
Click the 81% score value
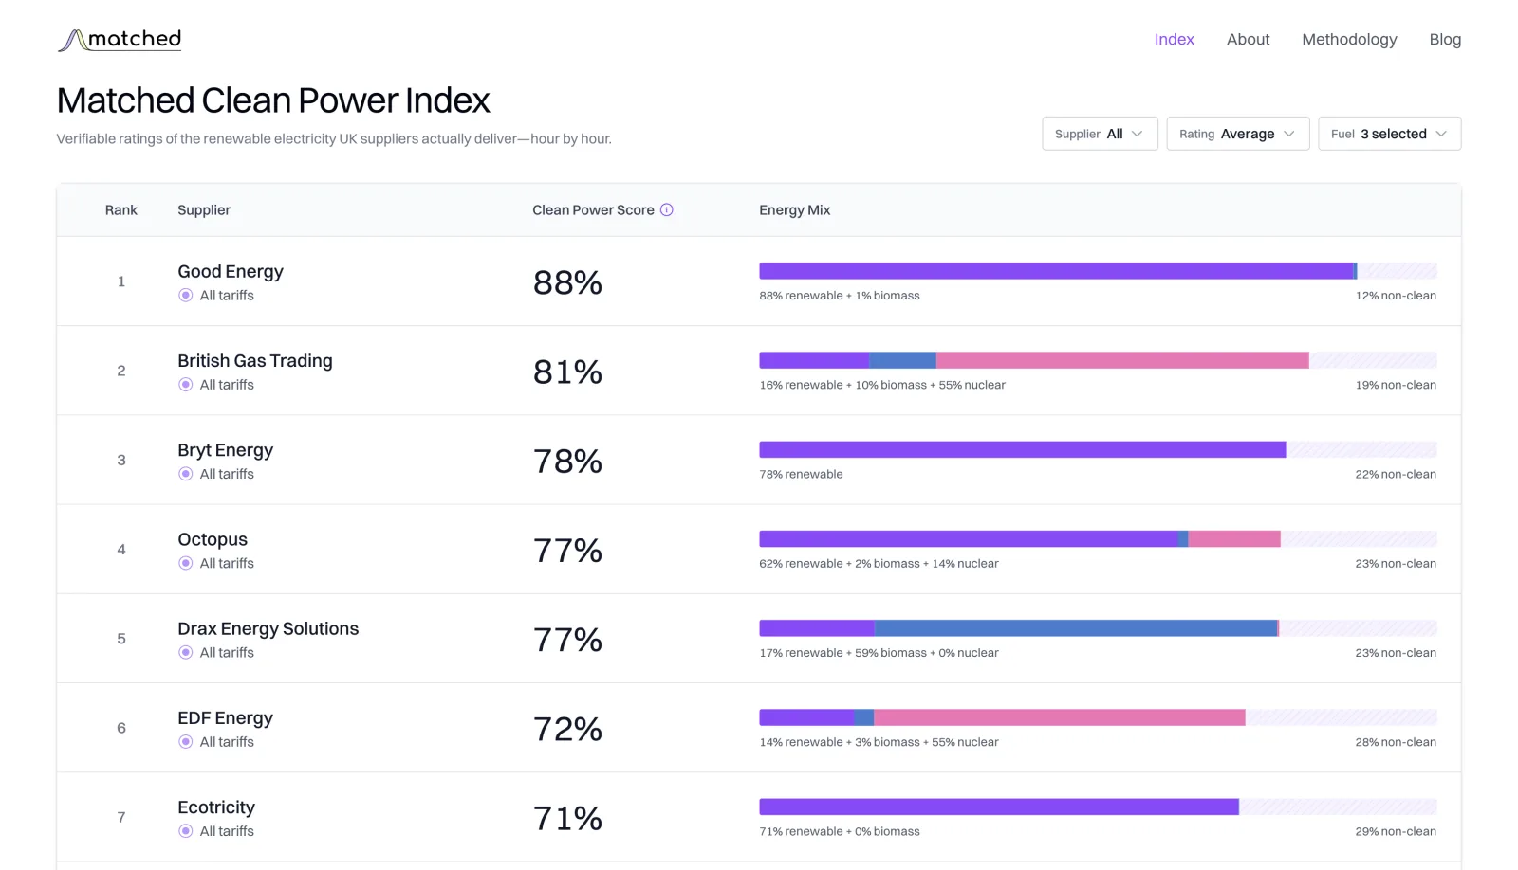coord(567,372)
